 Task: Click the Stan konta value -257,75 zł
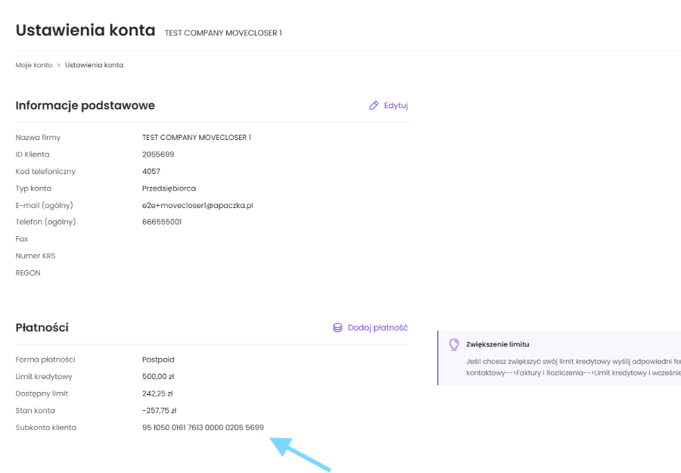coord(159,411)
